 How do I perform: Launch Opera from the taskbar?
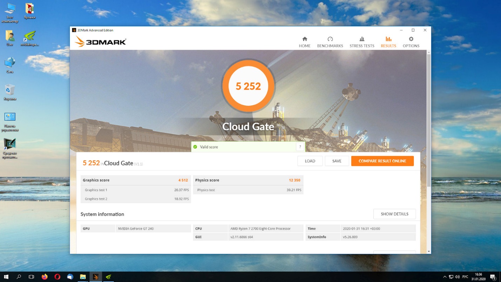57,277
